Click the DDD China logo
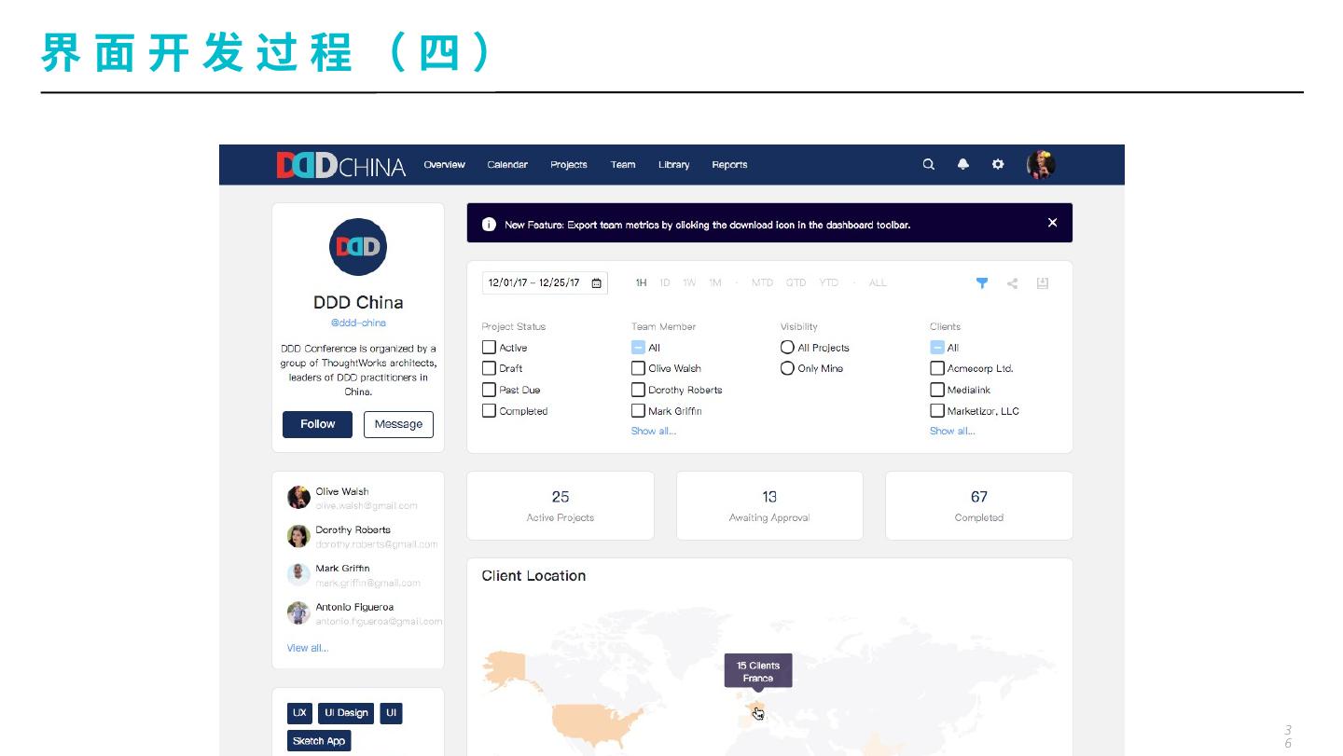1343x756 pixels. (x=341, y=166)
